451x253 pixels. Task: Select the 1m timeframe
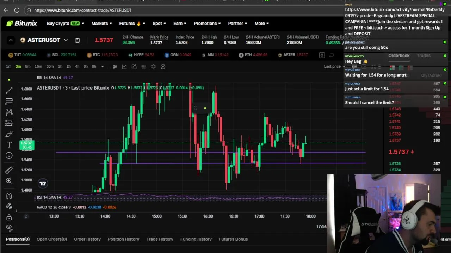pos(8,67)
